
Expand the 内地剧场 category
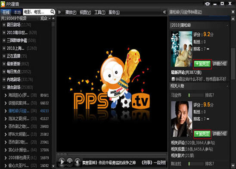click(x=4, y=79)
